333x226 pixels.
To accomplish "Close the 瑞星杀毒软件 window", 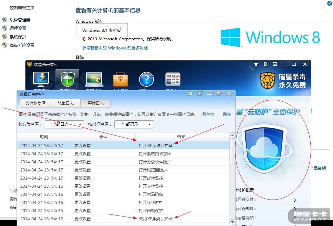I will [305, 64].
